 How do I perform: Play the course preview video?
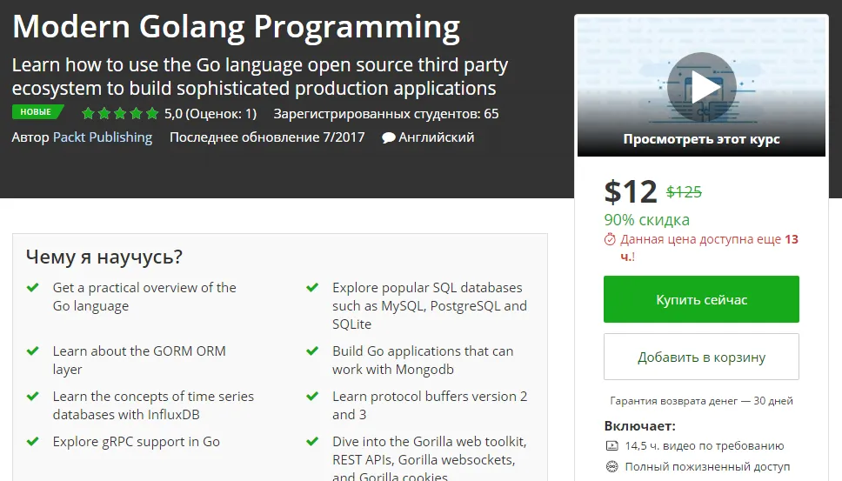[x=701, y=84]
